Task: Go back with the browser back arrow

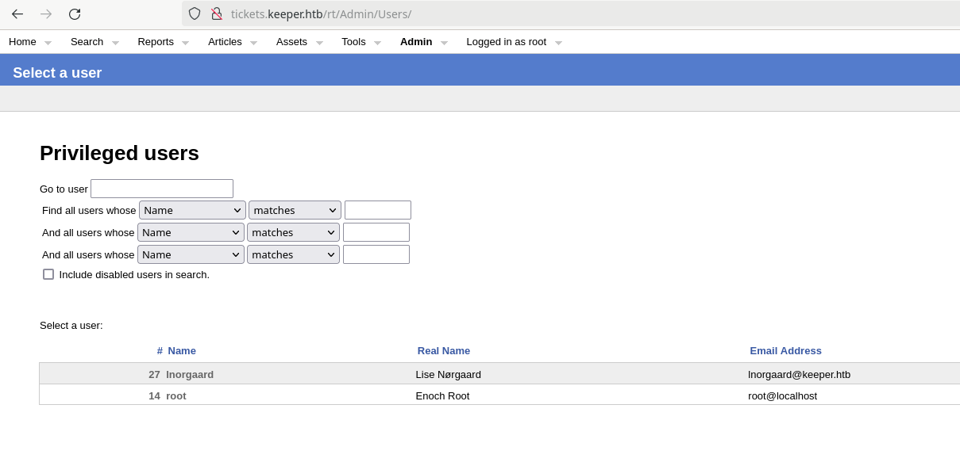Action: pyautogui.click(x=17, y=13)
